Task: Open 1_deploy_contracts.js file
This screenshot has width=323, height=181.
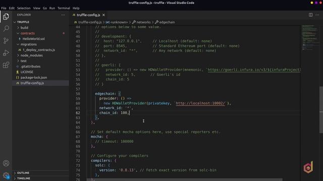Action: tap(39, 50)
